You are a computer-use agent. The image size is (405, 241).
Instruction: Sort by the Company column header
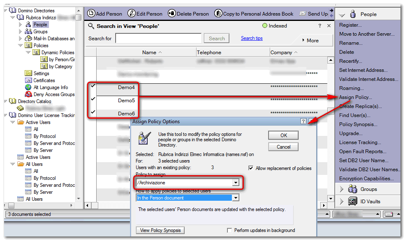click(299, 53)
